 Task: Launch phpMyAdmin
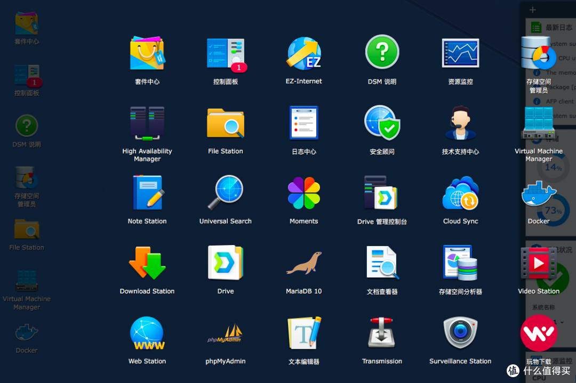tap(225, 333)
